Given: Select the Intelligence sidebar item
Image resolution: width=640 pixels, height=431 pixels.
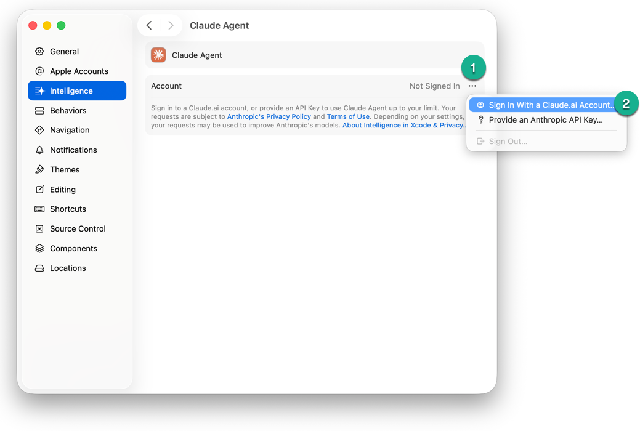Looking at the screenshot, I should pos(77,91).
